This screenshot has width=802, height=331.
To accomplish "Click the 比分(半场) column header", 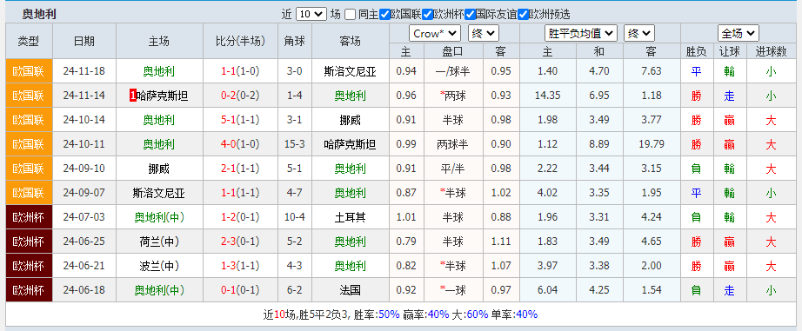I will pos(240,41).
